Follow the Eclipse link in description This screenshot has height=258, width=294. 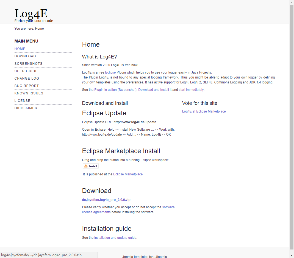[x=110, y=72]
